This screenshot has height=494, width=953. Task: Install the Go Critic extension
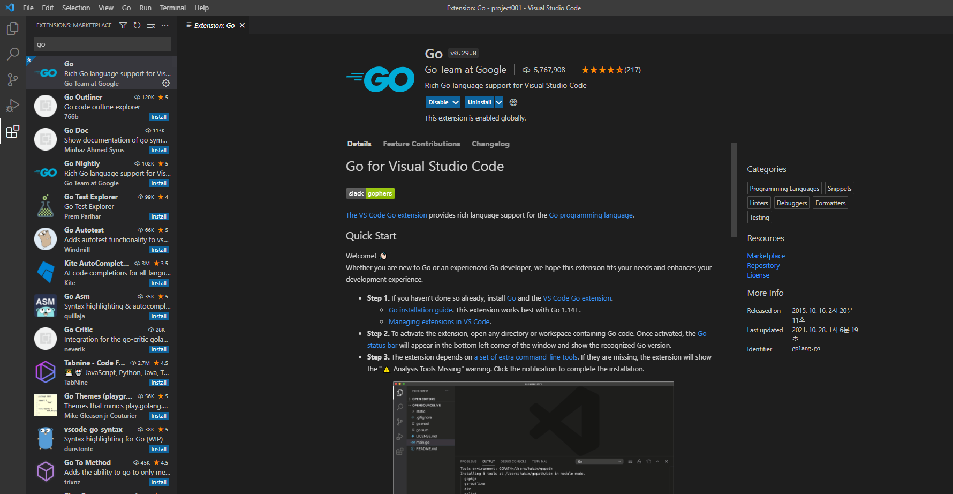(159, 349)
